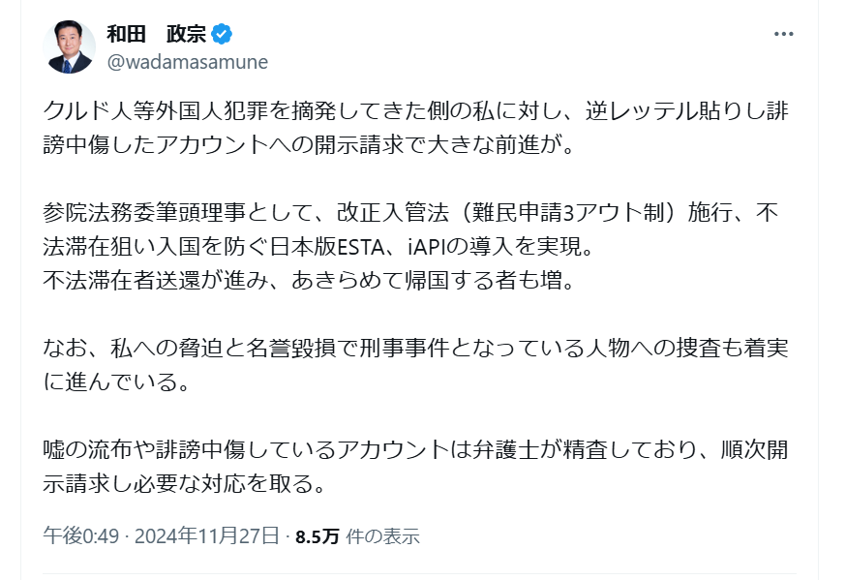
Task: Click the tweet line starting クルド人等外国人犯罪
Action: click(416, 110)
